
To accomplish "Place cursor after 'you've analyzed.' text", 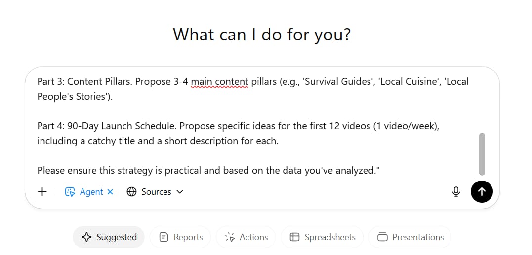I will [379, 170].
